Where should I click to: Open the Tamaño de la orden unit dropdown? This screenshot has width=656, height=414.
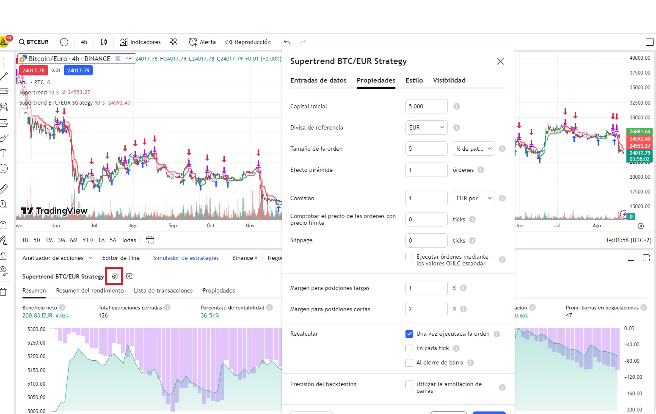(474, 149)
